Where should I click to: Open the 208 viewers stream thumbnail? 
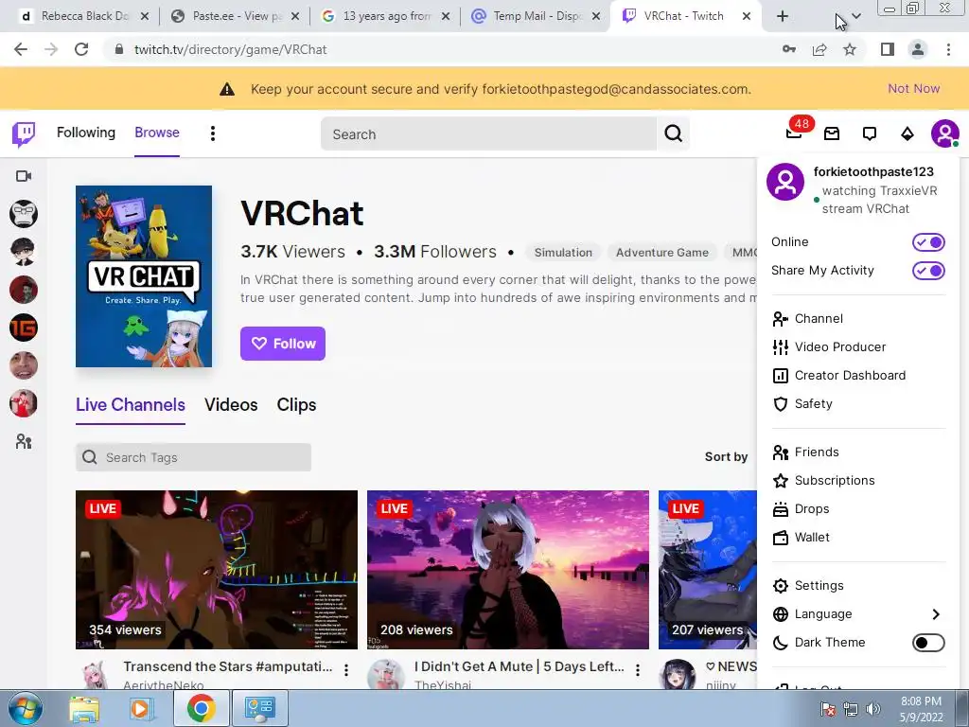click(508, 569)
